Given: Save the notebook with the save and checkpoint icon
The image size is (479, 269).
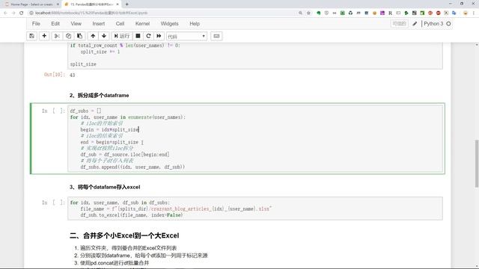Looking at the screenshot, I should pyautogui.click(x=31, y=36).
